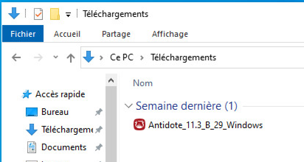Expand the chevron after Ce PC in breadcrumb
The height and width of the screenshot is (162, 304).
[x=142, y=58]
